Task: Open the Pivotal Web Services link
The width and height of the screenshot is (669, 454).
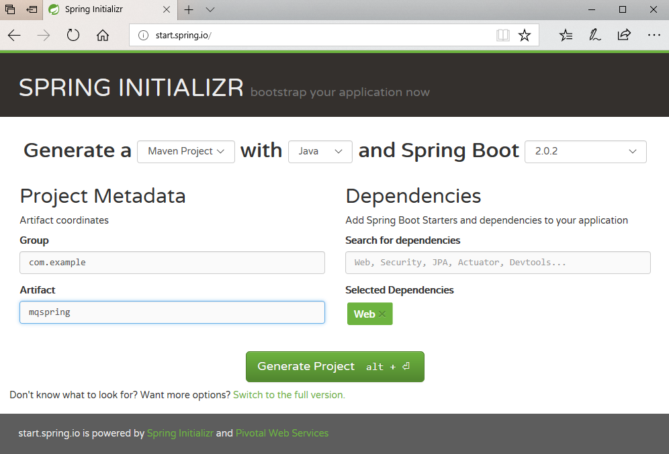Action: (282, 433)
